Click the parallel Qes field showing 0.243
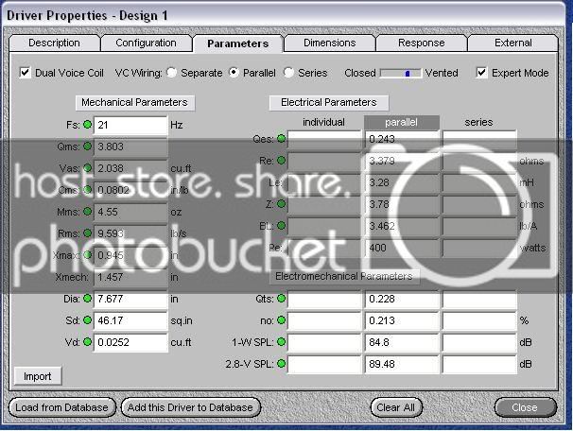The image size is (573, 431). point(401,139)
